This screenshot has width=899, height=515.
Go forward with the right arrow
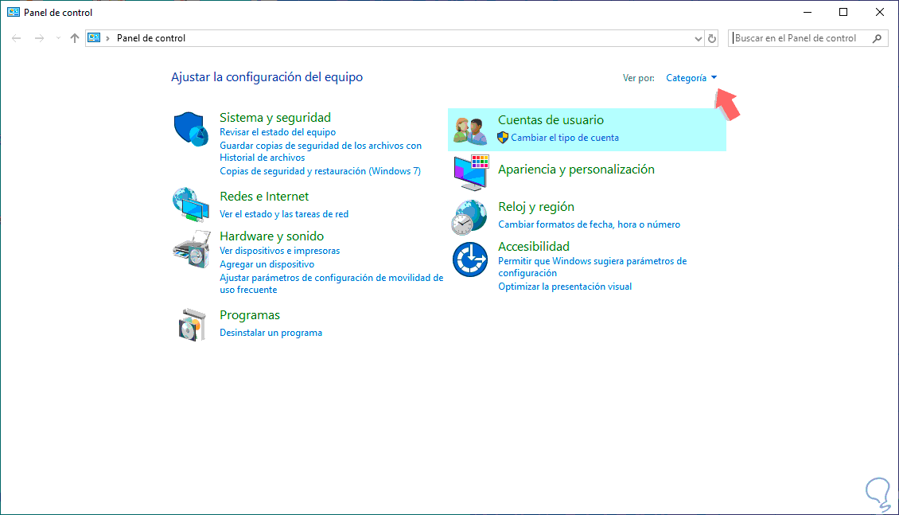pyautogui.click(x=39, y=38)
